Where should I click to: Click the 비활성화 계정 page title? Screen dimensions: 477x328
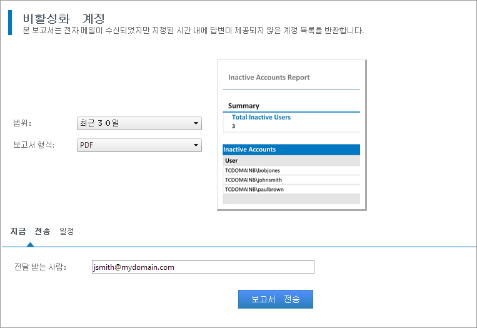[x=63, y=18]
